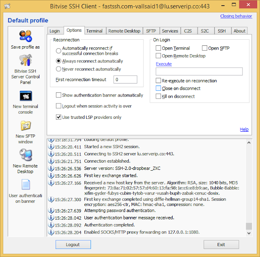Check Kill on disconnect option

158,96
